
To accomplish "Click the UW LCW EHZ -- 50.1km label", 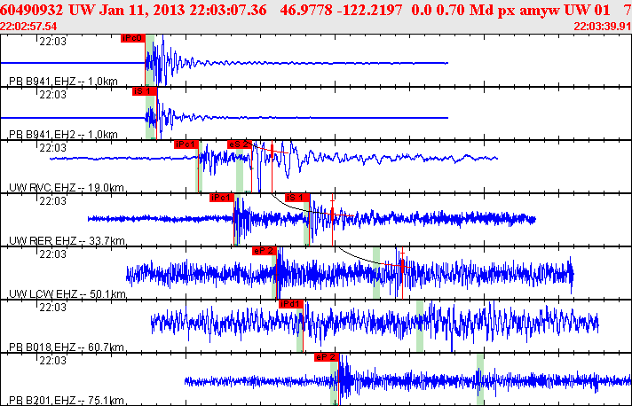I will tap(67, 293).
